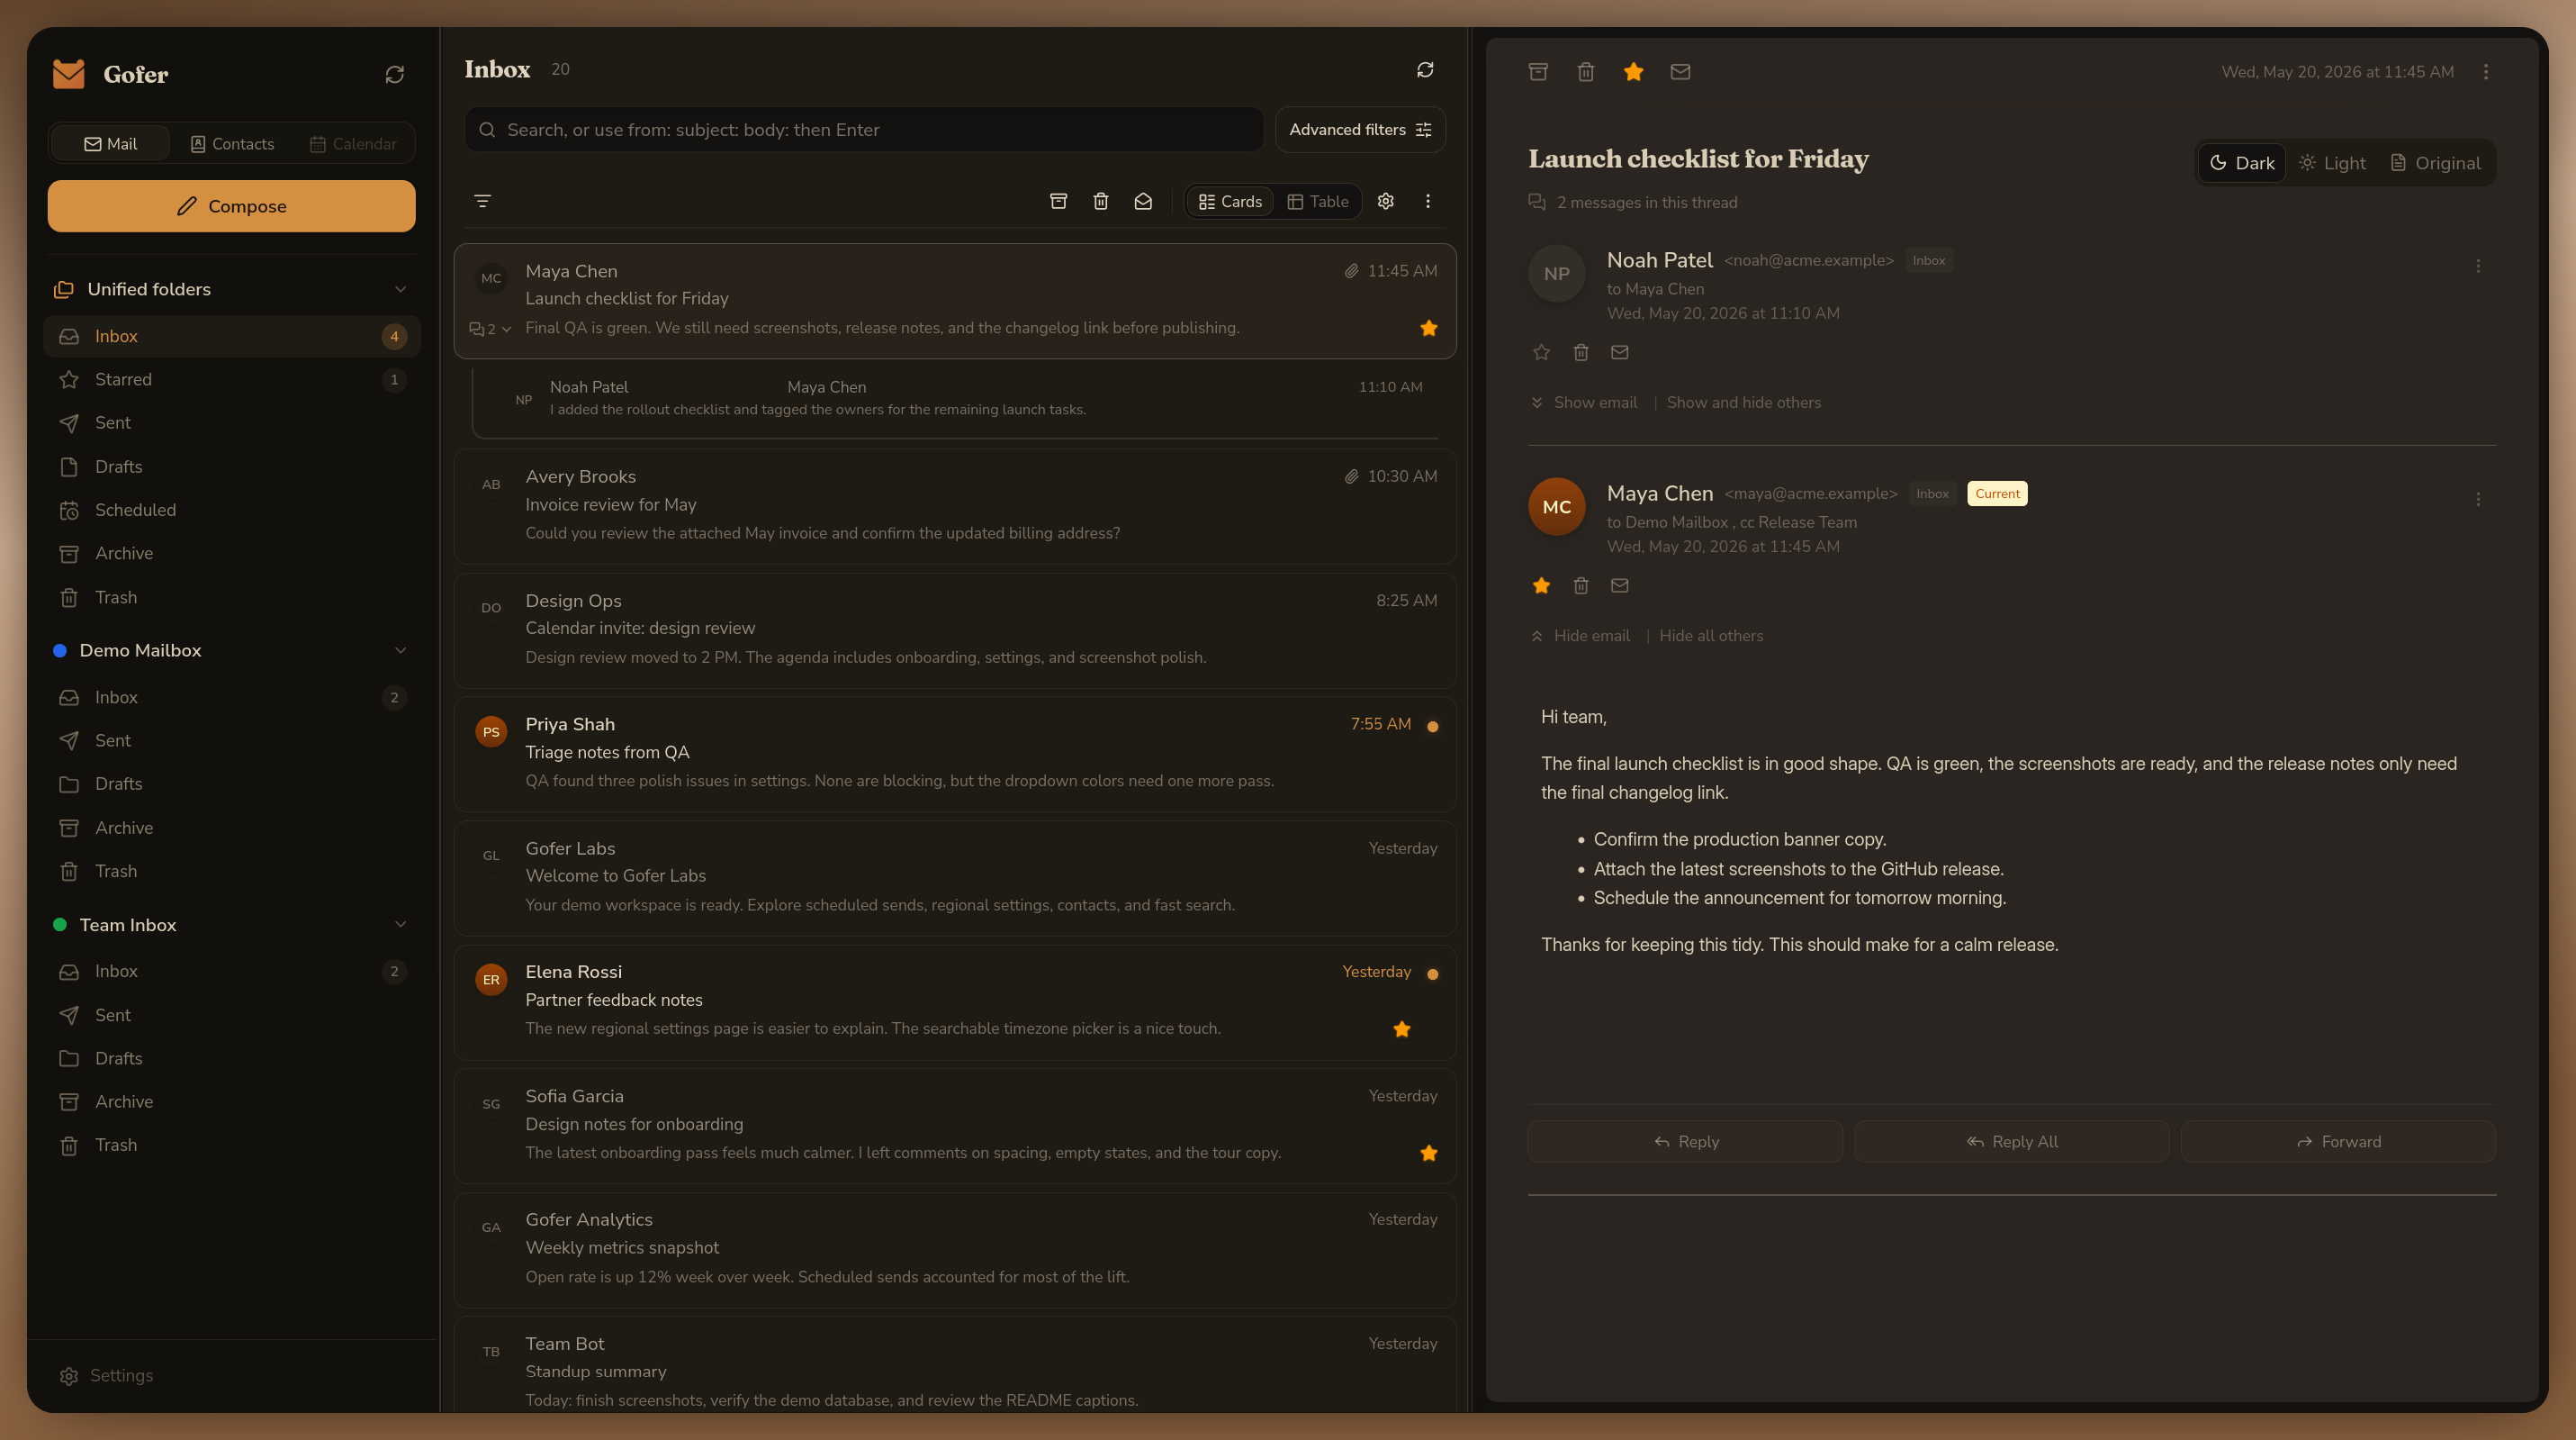Open Unified Inbox folder
This screenshot has height=1440, width=2576.
(x=231, y=336)
